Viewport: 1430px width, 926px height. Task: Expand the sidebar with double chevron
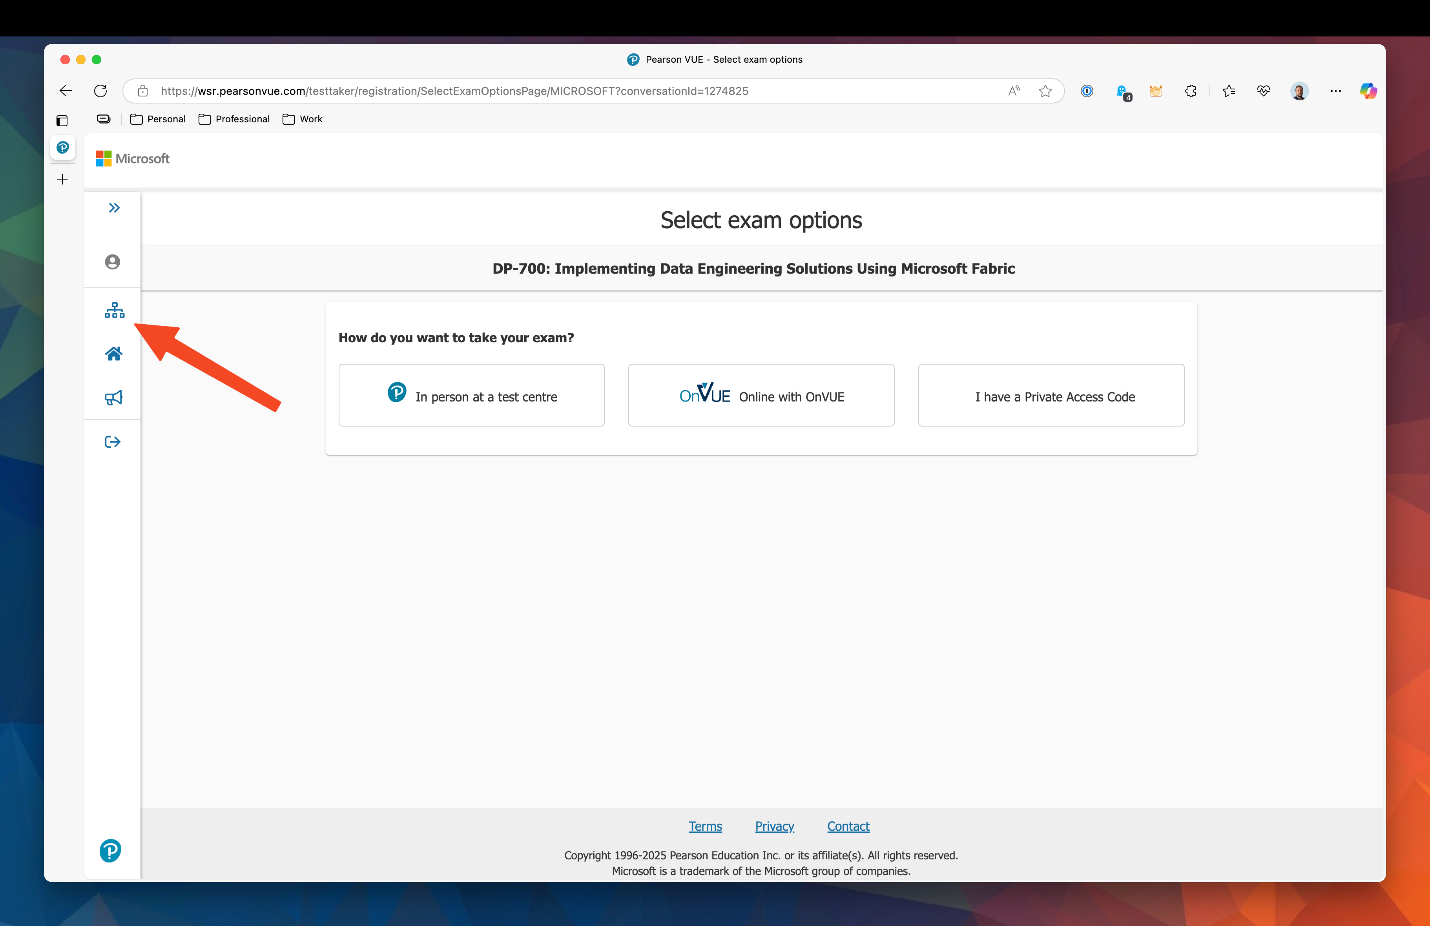[114, 208]
